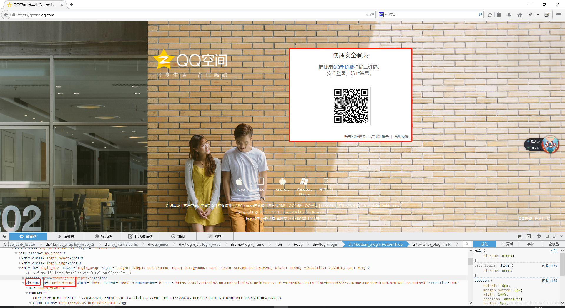Reload the page with the refresh icon
This screenshot has width=565, height=308.
point(372,15)
